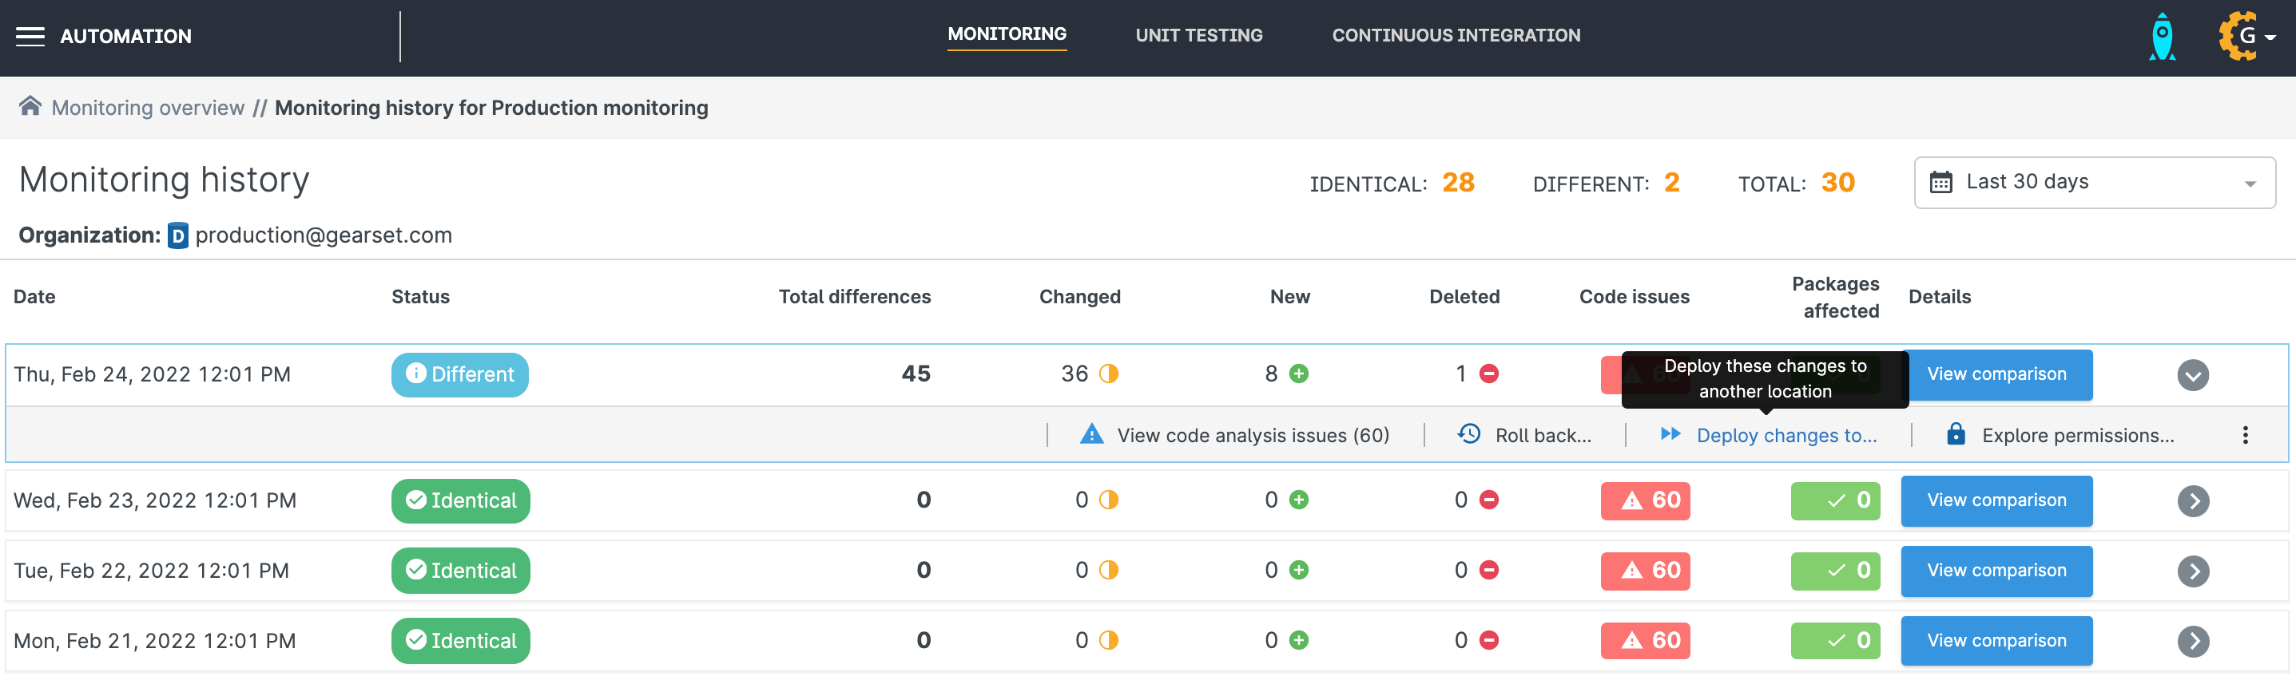The width and height of the screenshot is (2296, 680).
Task: Click the home icon in breadcrumb
Action: [x=30, y=107]
